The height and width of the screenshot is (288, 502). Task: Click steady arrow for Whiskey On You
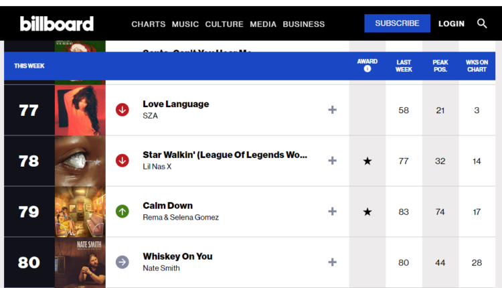click(x=122, y=263)
